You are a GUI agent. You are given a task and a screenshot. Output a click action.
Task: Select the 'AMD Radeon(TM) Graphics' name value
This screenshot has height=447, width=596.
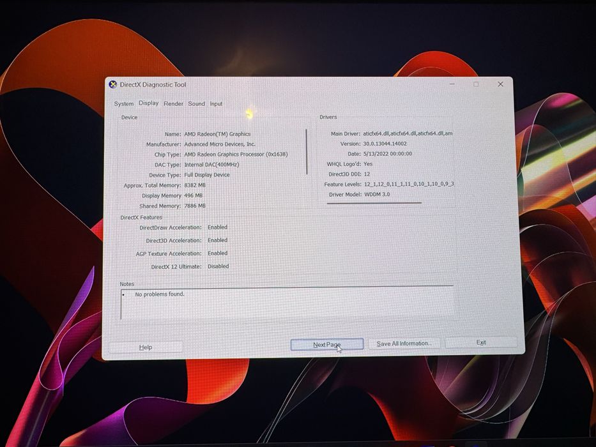point(217,134)
